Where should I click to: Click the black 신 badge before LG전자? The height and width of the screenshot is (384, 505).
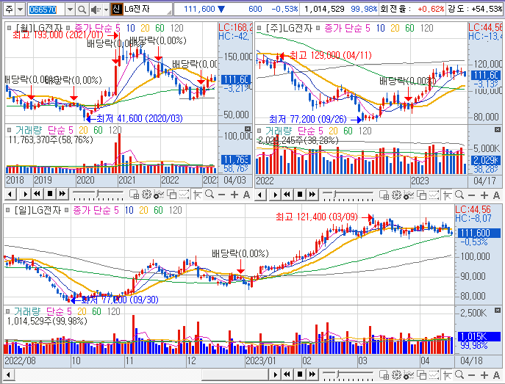point(116,9)
